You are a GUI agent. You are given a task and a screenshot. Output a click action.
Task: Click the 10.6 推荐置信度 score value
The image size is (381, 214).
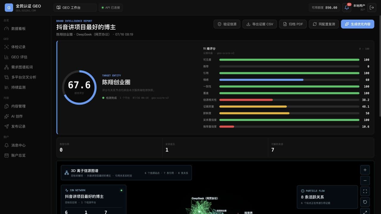[366, 127]
